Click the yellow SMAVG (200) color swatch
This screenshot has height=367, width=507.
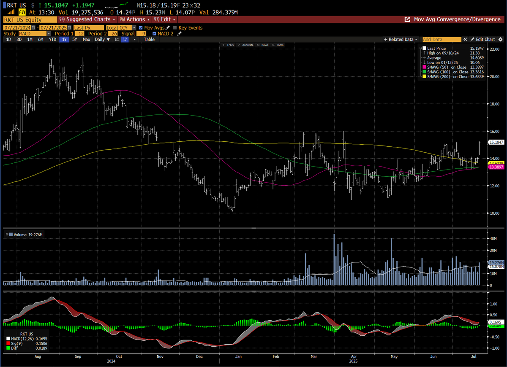tap(424, 76)
